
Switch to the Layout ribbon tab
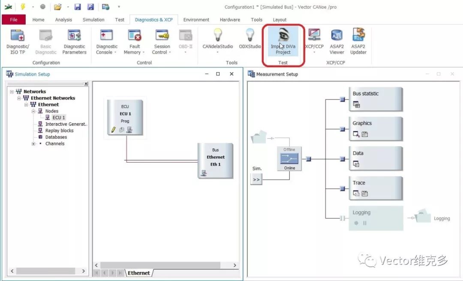(280, 19)
